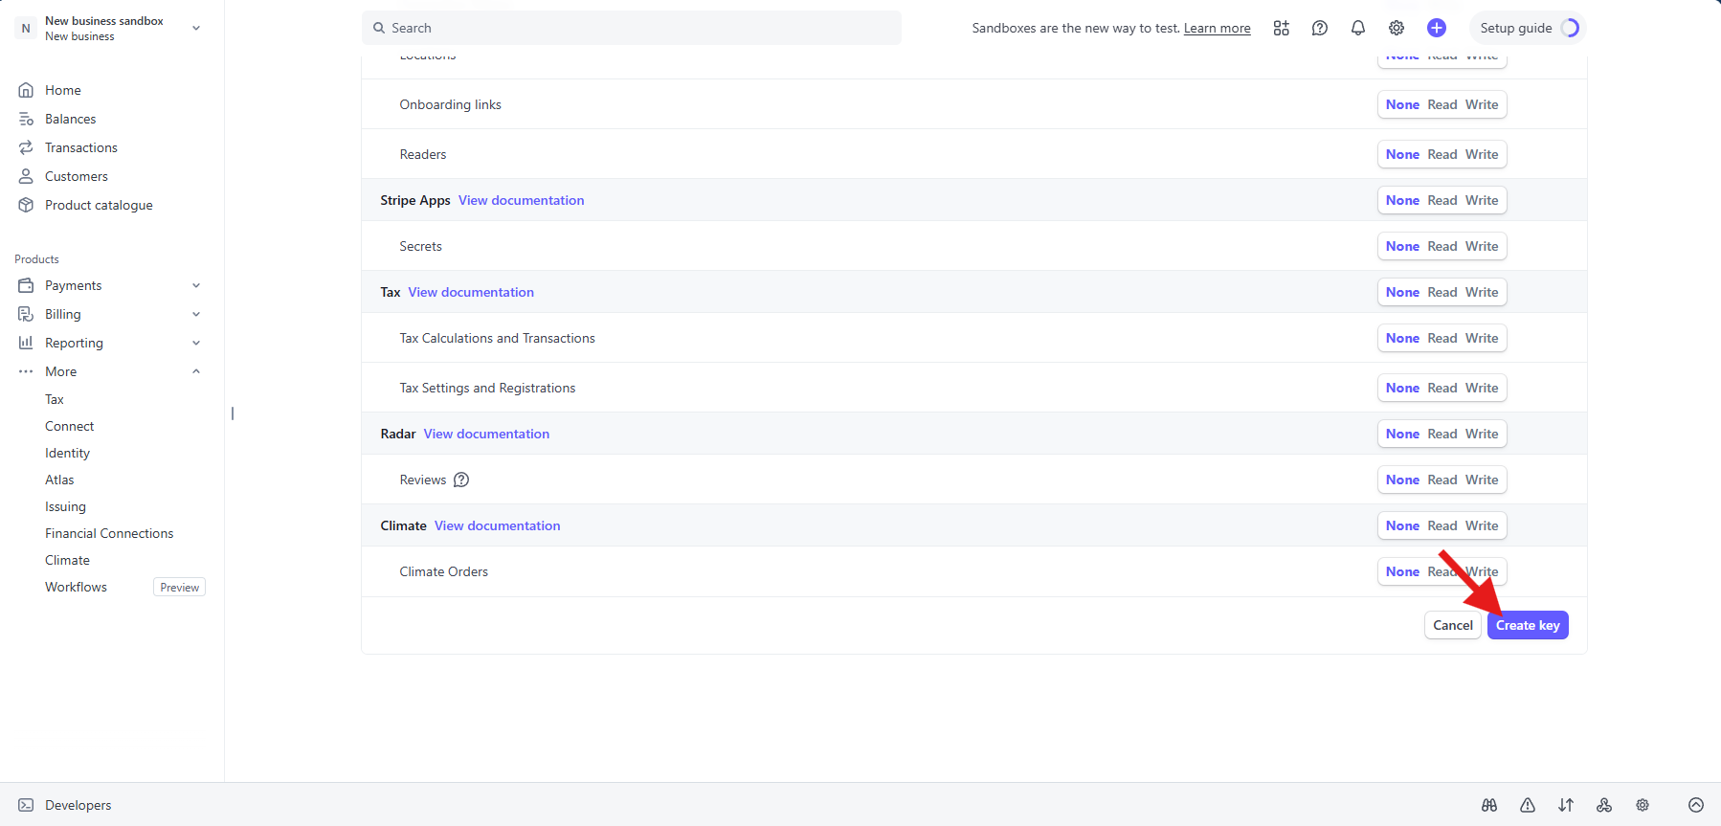This screenshot has width=1721, height=826.
Task: Click the Transactions arrows icon
Action: pos(26,147)
